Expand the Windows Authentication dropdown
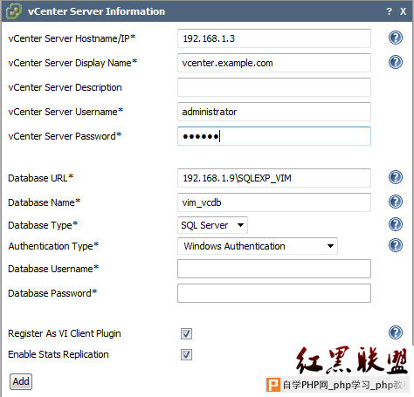 tap(258, 246)
